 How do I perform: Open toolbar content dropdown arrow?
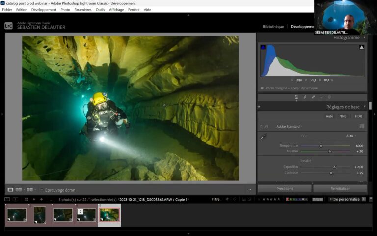250,190
